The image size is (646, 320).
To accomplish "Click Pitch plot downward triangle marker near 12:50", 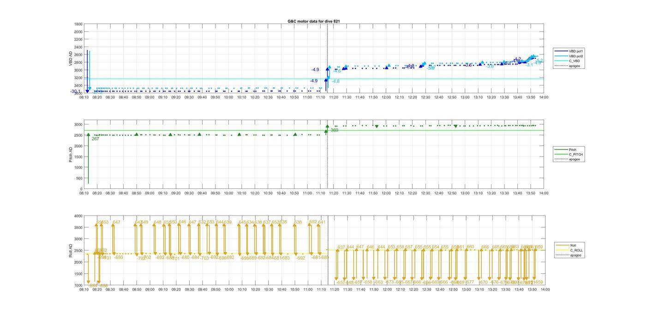I will (x=455, y=126).
